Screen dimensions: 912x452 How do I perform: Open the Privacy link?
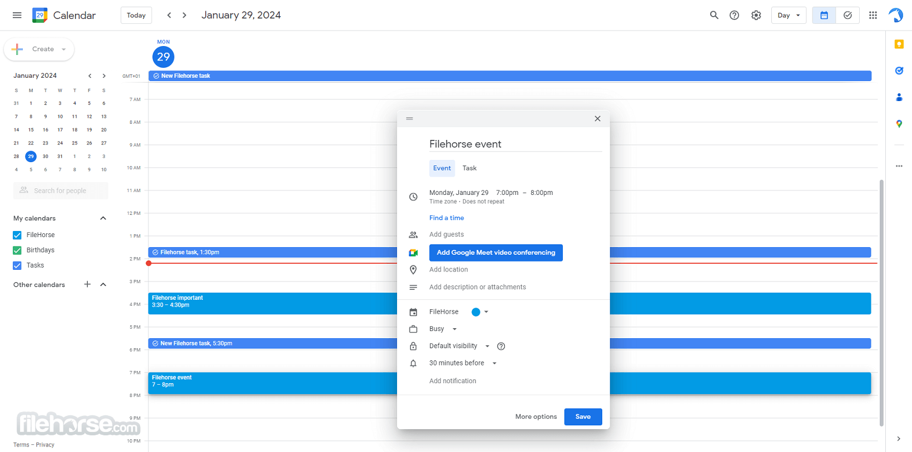(45, 445)
